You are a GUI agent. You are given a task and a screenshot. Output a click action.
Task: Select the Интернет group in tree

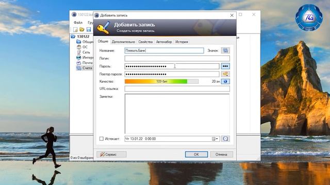pyautogui.click(x=85, y=58)
